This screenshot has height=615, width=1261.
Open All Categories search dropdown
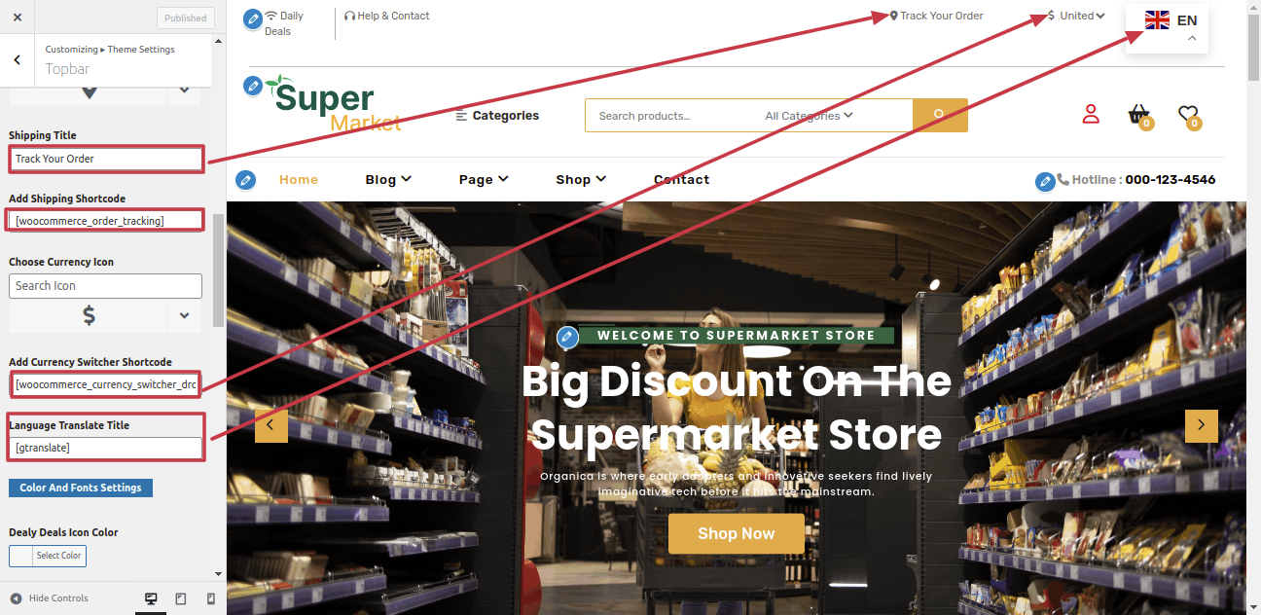pyautogui.click(x=809, y=116)
